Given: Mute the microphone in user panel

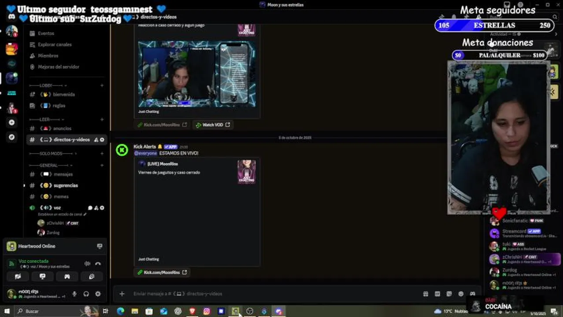Looking at the screenshot, I should pos(74,294).
